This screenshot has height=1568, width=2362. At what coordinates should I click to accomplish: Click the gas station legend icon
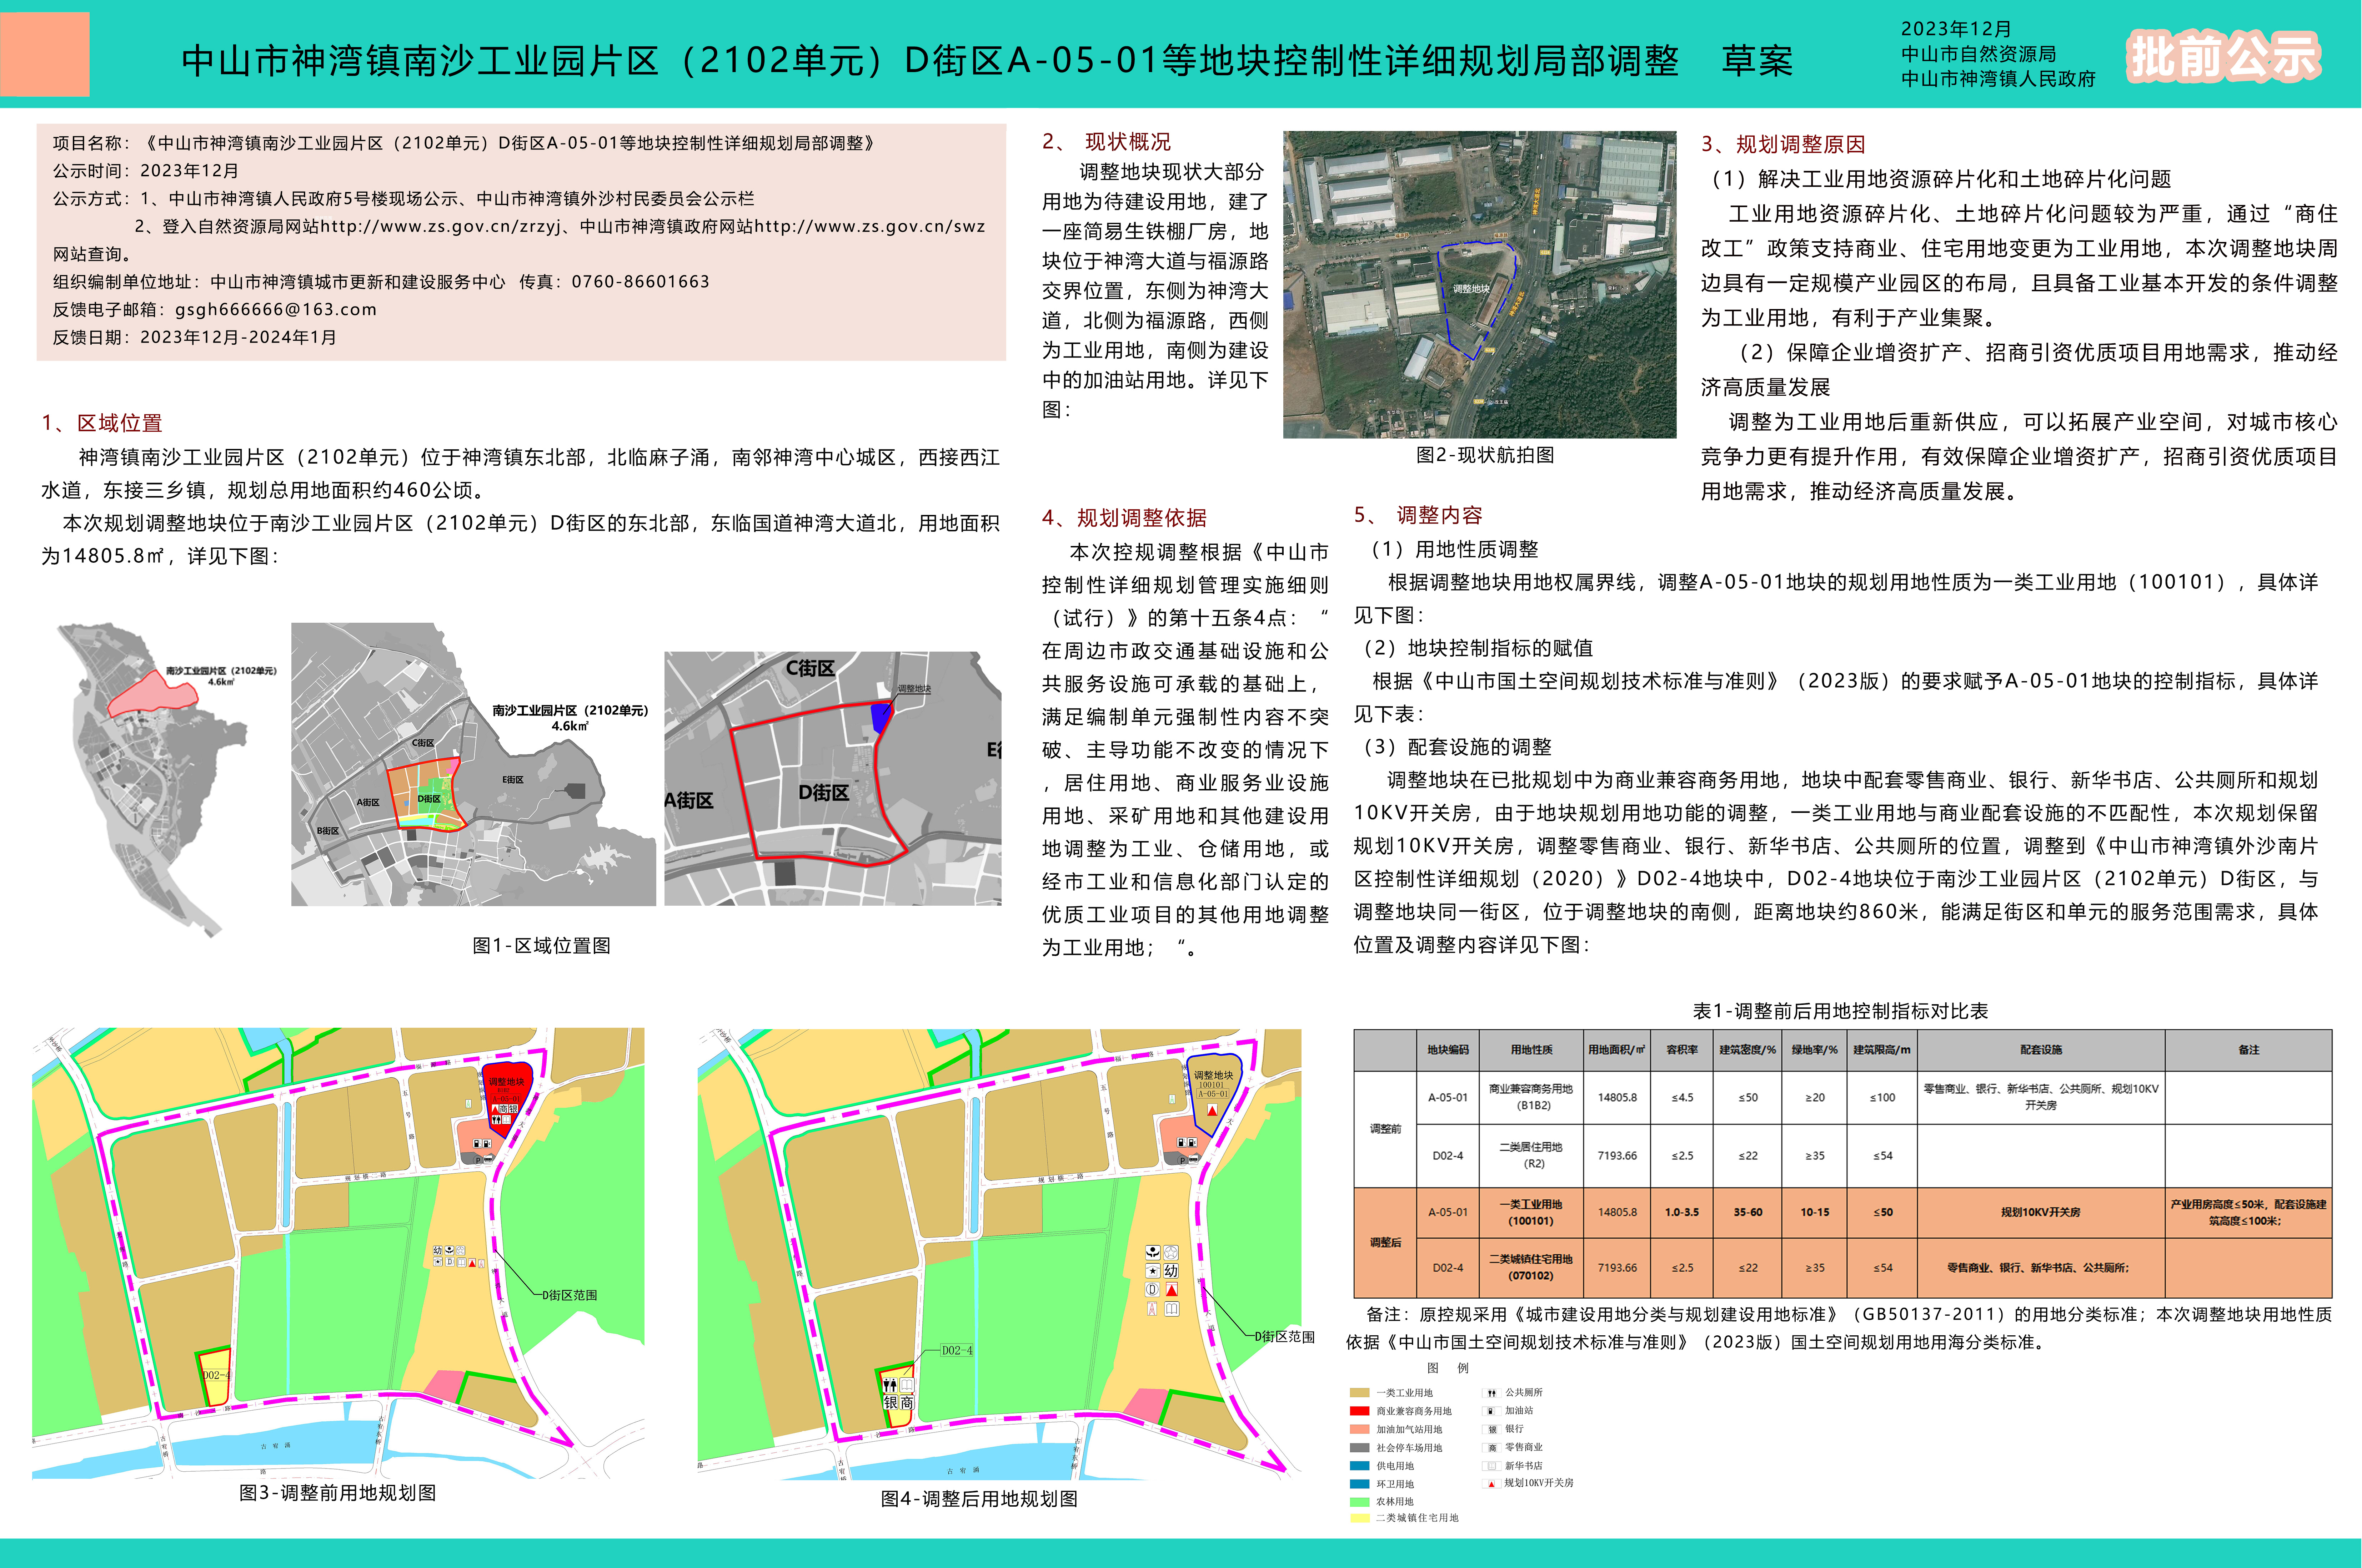point(1491,1411)
